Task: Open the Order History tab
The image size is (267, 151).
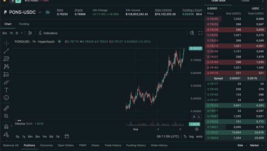Action: (x=159, y=145)
